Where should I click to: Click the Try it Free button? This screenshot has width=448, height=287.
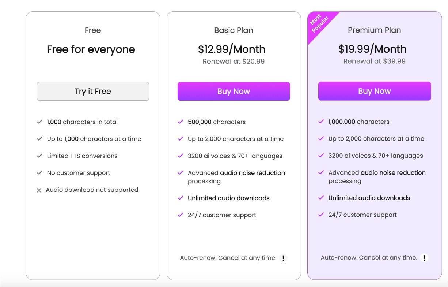point(93,91)
